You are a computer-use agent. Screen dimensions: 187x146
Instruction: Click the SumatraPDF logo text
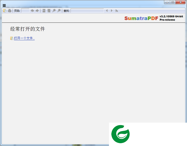coord(141,18)
